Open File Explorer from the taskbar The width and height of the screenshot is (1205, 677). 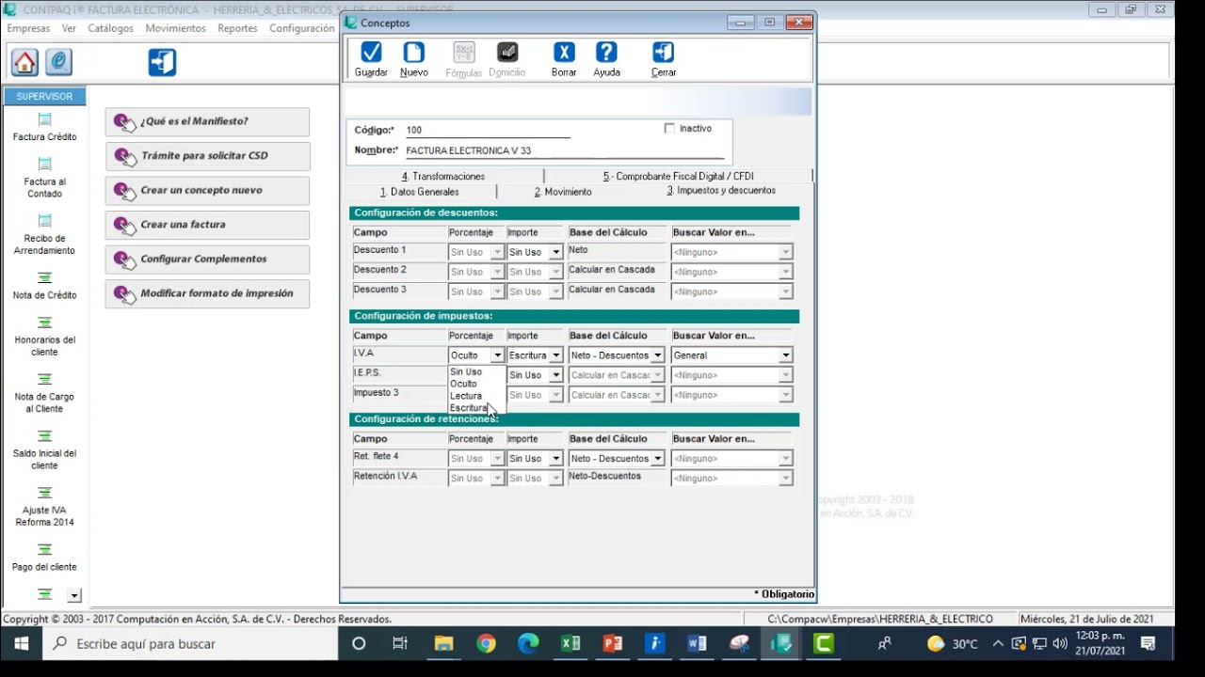(443, 644)
